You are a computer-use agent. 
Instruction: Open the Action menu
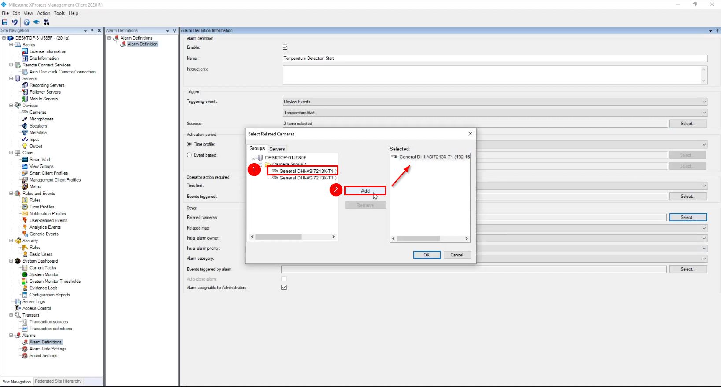[44, 13]
